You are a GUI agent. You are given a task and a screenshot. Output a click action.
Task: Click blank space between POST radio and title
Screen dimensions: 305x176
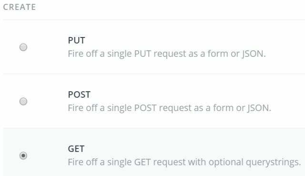48,101
